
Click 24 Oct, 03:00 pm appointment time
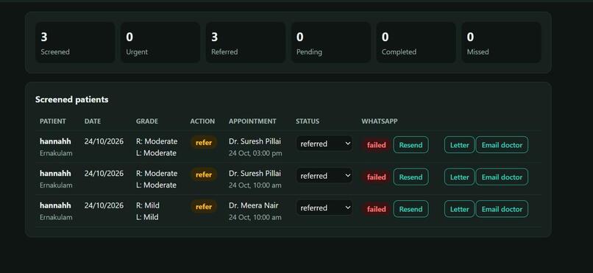tap(255, 154)
